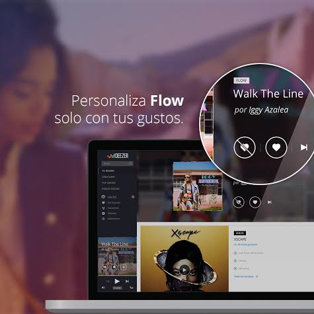Play the first track listed under XSCAPE

pos(235,253)
